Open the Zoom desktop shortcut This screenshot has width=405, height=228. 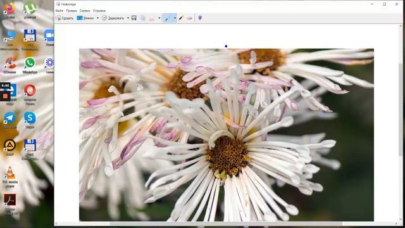(49, 38)
